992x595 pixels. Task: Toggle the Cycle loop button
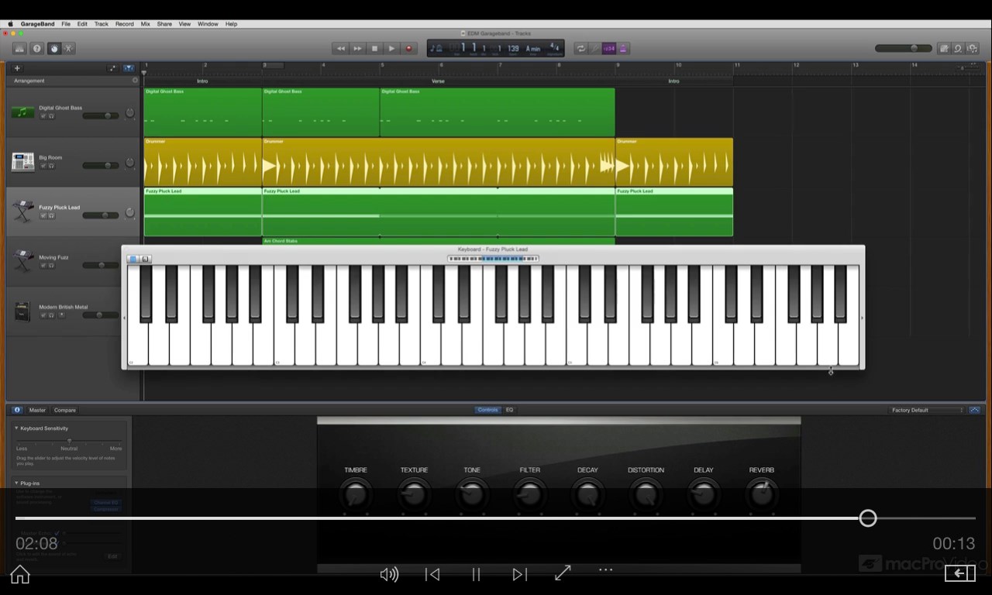580,49
